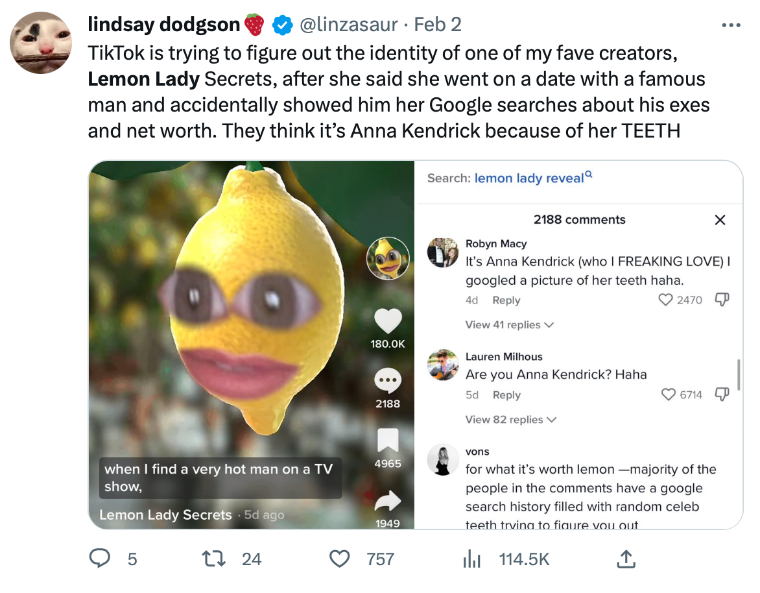Image resolution: width=760 pixels, height=593 pixels.
Task: Retweet the tweet using the repost icon
Action: click(214, 558)
